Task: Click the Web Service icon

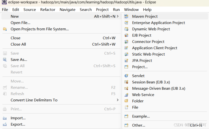Action: (126, 95)
